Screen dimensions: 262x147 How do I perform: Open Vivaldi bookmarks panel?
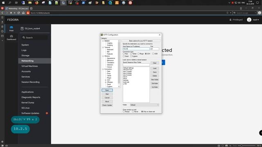2,17
